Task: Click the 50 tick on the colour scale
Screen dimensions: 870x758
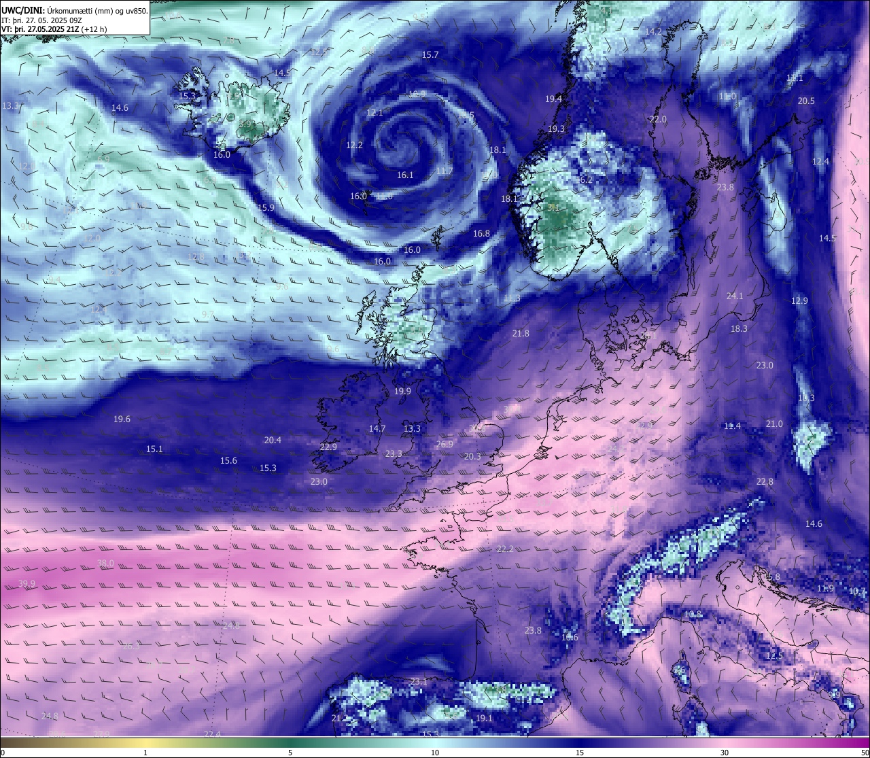Action: tap(865, 753)
